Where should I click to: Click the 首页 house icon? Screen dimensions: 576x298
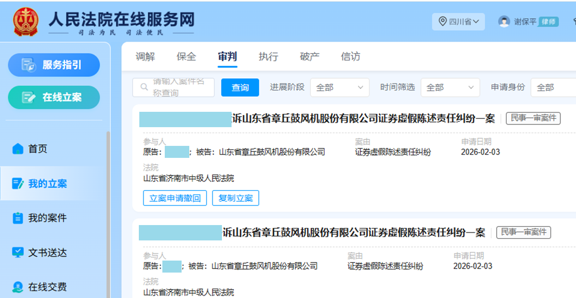(18, 149)
